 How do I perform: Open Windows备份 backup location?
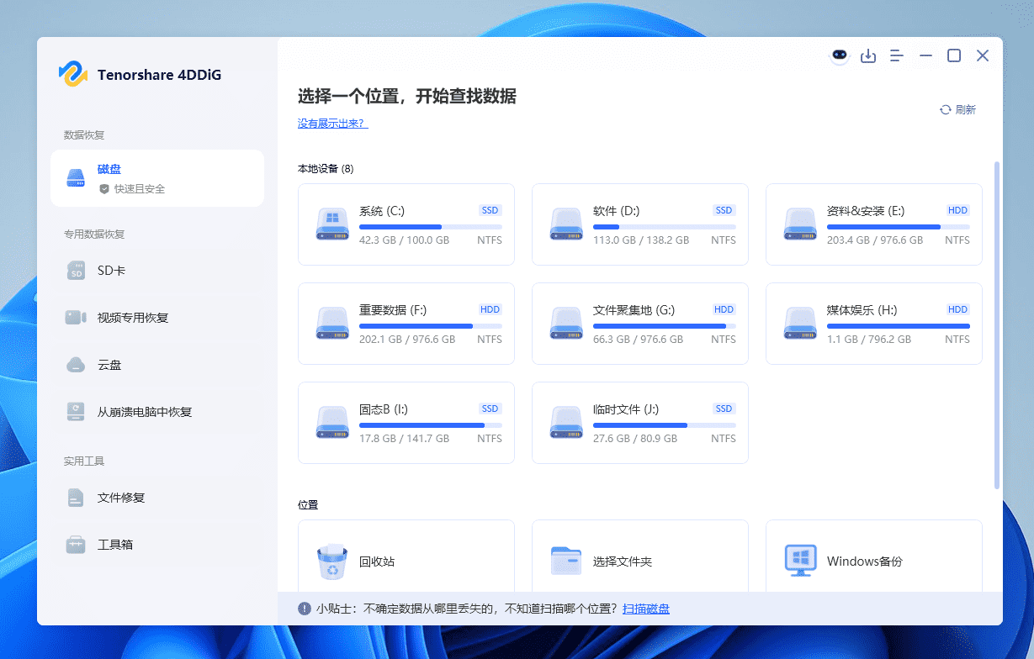coord(873,560)
